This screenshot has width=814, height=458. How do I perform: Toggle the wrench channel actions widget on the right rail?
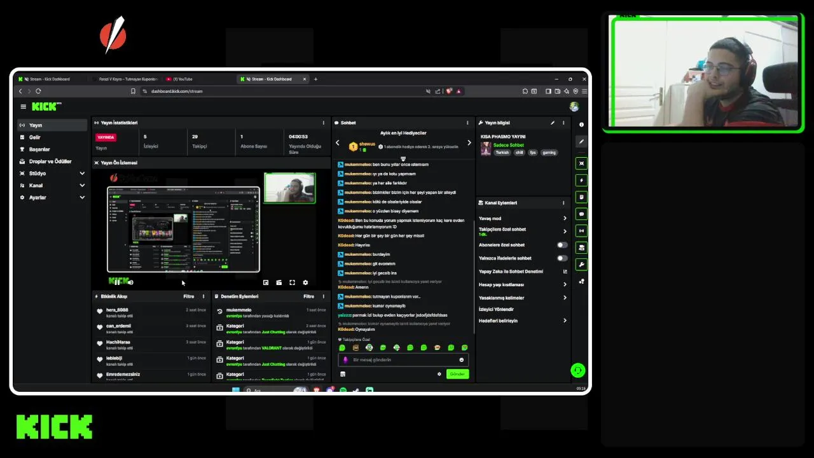pyautogui.click(x=581, y=264)
